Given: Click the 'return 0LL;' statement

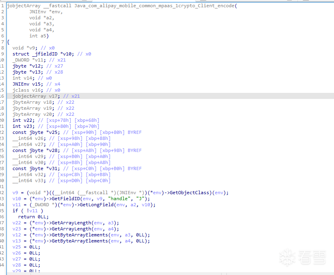Looking at the screenshot, I should pyautogui.click(x=33, y=217).
